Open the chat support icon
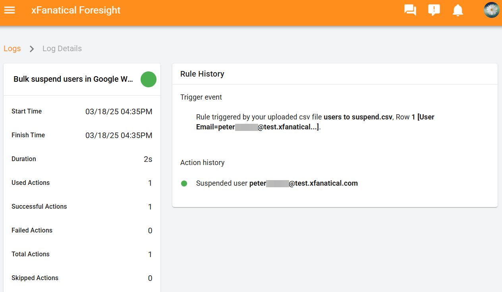The height and width of the screenshot is (292, 502). (410, 10)
